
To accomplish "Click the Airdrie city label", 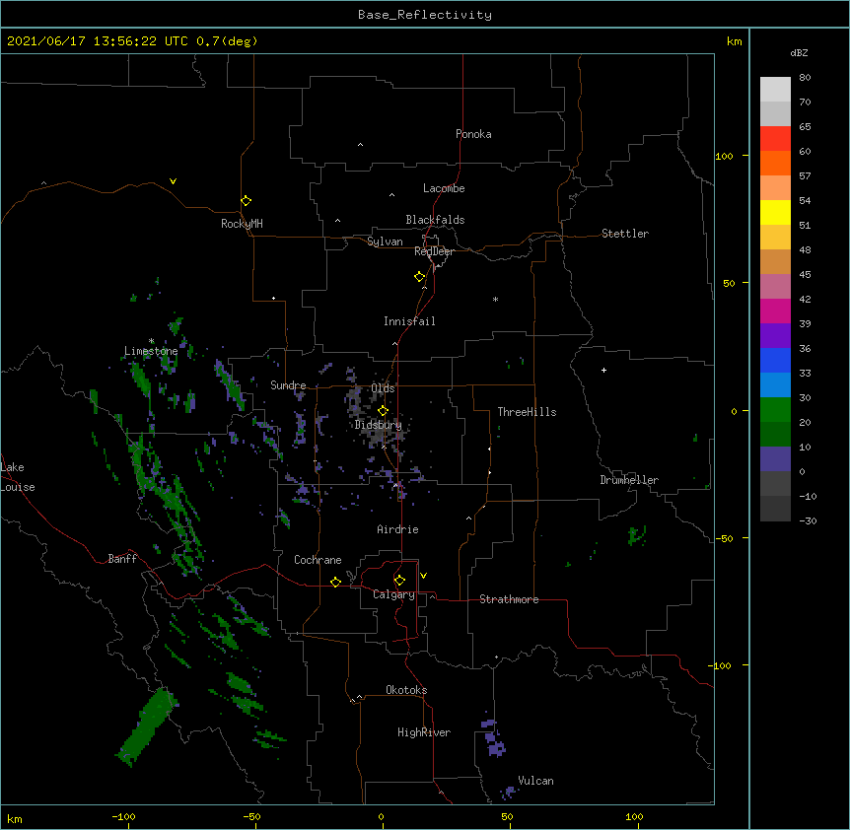I will click(x=397, y=529).
